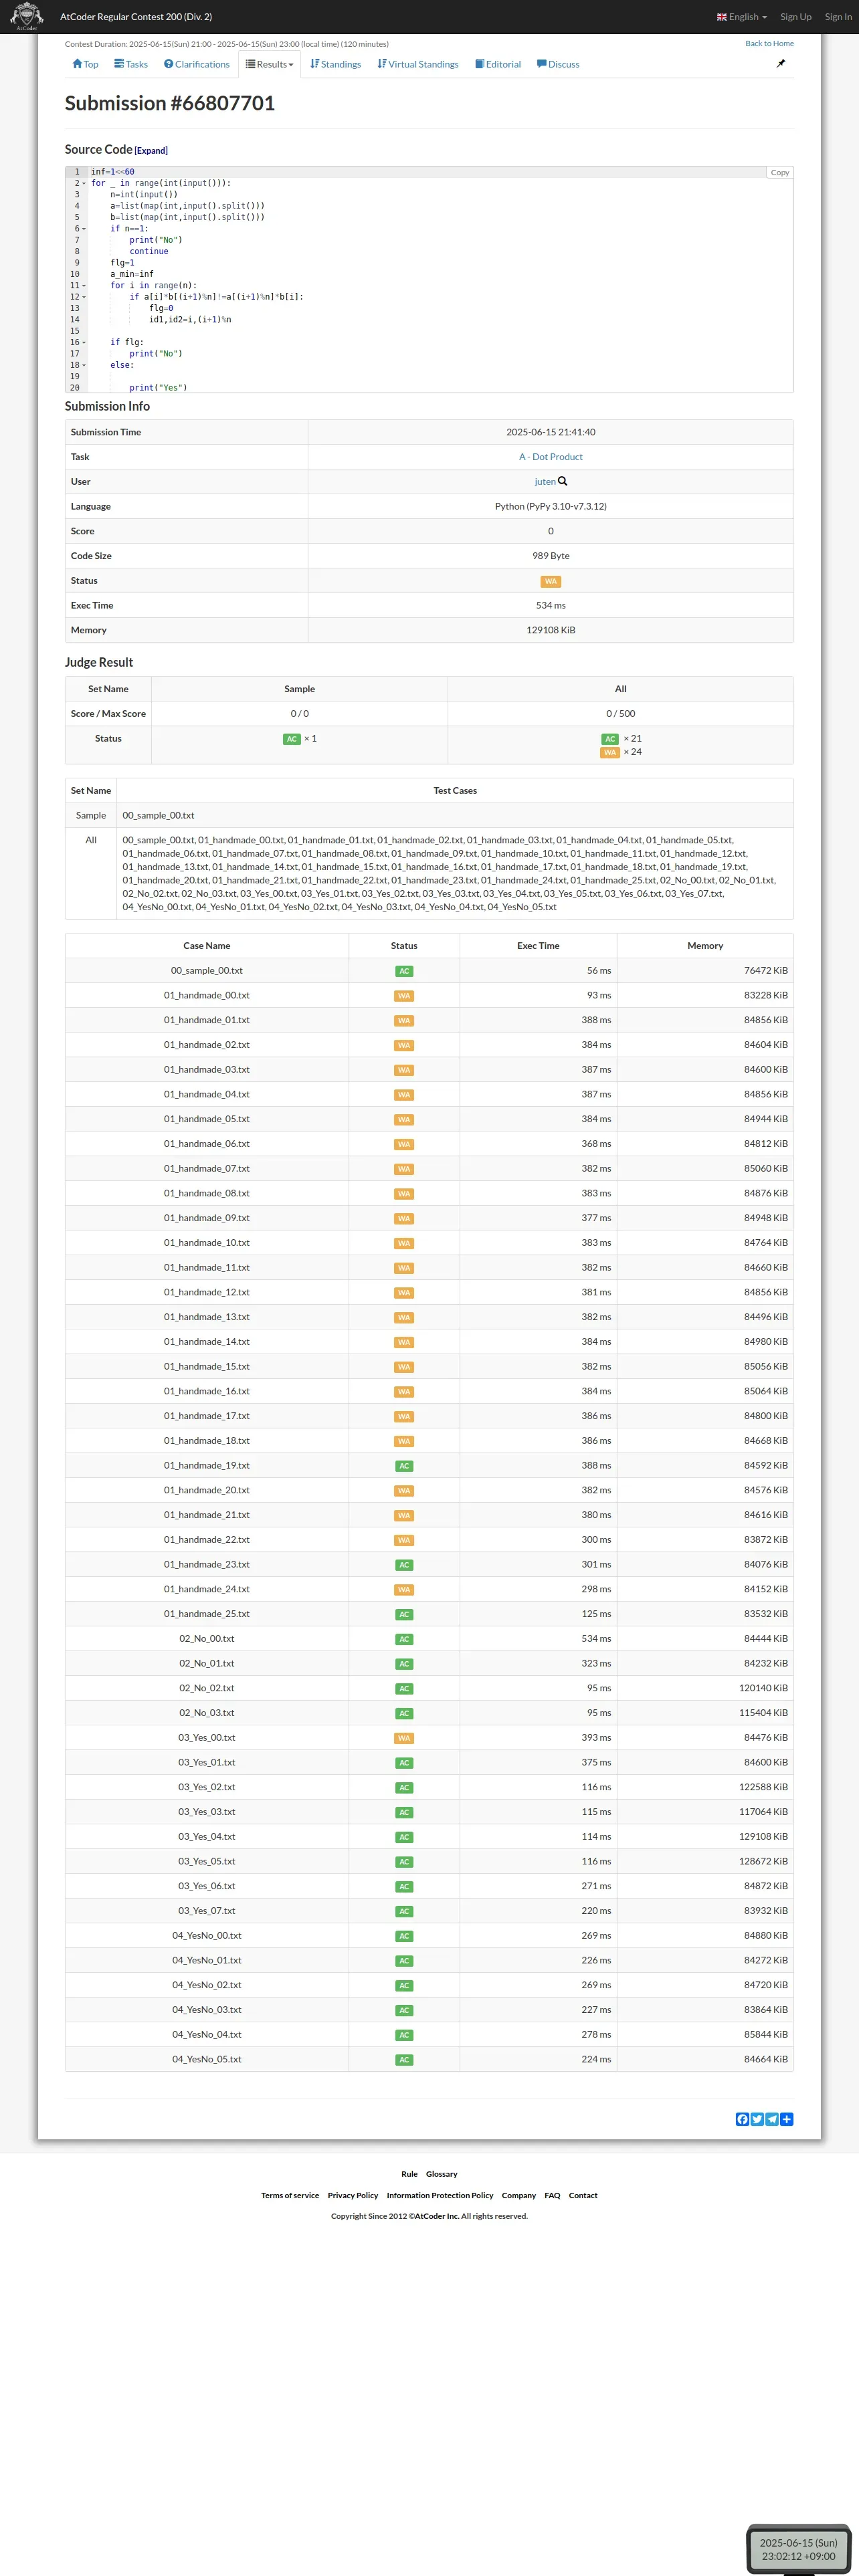The image size is (859, 2576).
Task: Toggle code fold at line 6
Action: point(84,229)
